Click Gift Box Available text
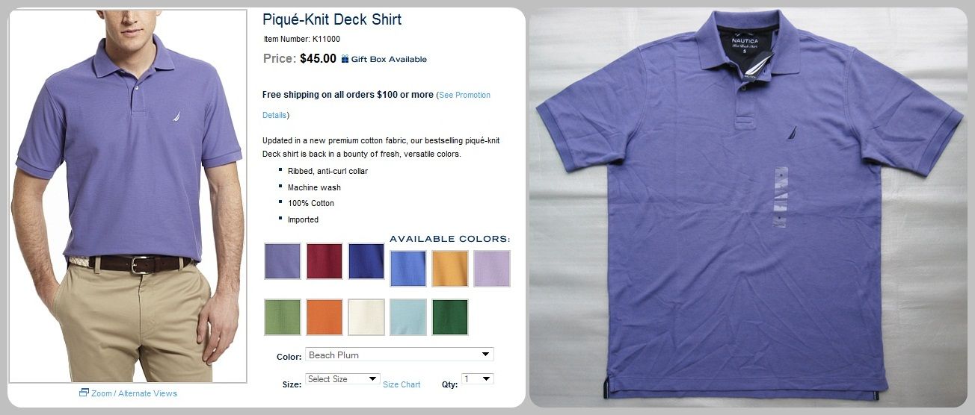The height and width of the screenshot is (415, 975). tap(389, 59)
